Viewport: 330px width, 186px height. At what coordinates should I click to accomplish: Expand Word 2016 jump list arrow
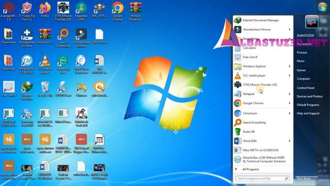click(x=290, y=141)
